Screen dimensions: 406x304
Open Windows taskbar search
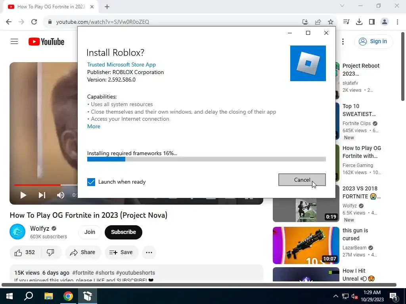coord(29,296)
